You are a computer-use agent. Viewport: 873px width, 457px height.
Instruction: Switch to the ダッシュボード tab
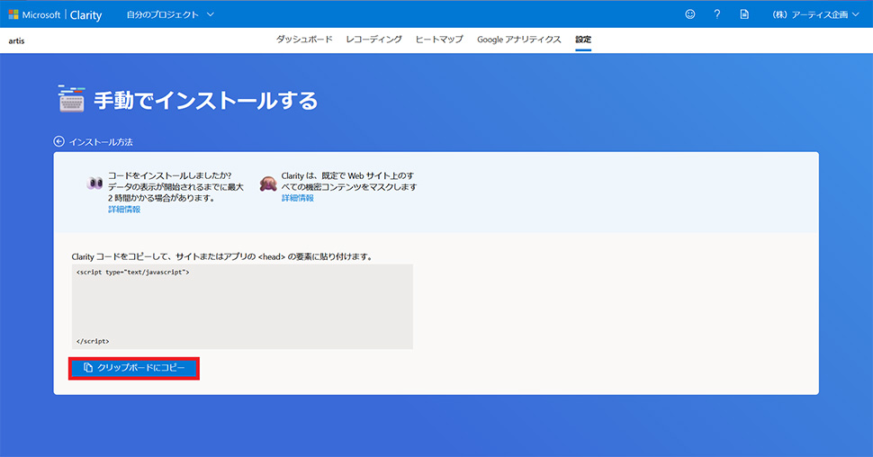click(304, 39)
